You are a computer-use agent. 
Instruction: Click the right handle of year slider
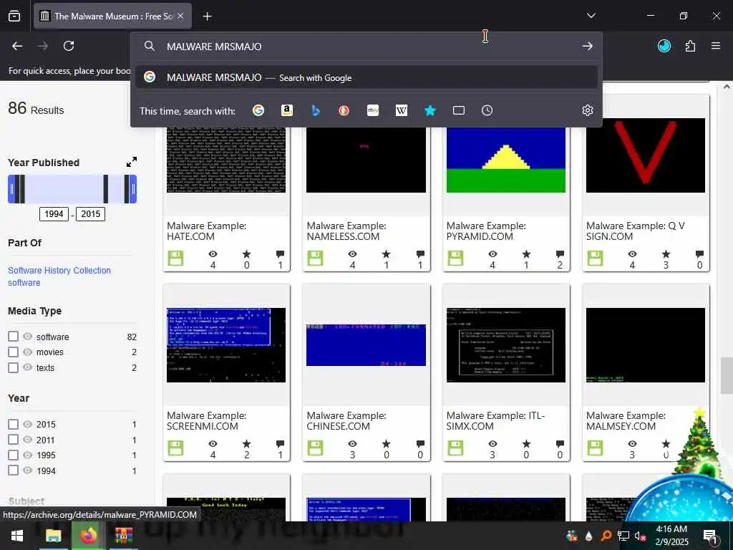[132, 189]
